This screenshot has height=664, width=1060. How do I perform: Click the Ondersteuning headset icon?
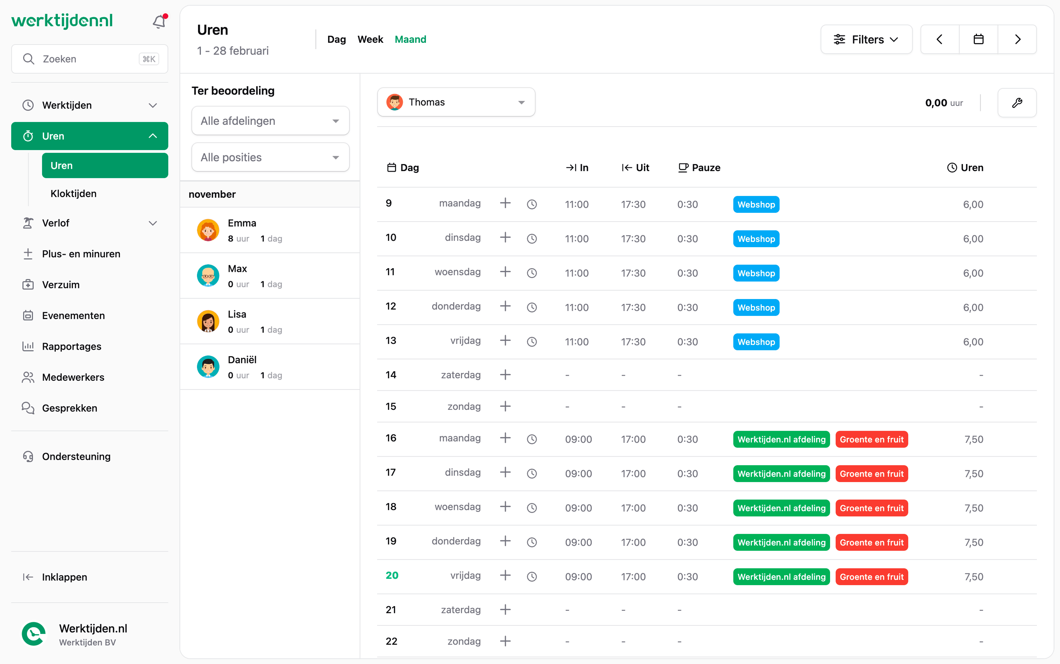(28, 456)
